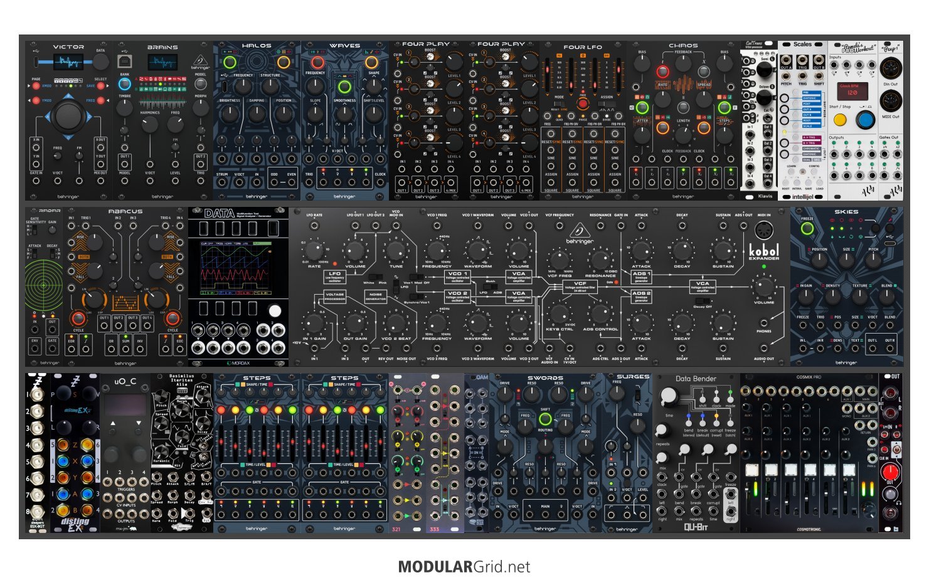Click the LEARN button on Intellijel Scales

coord(792,172)
